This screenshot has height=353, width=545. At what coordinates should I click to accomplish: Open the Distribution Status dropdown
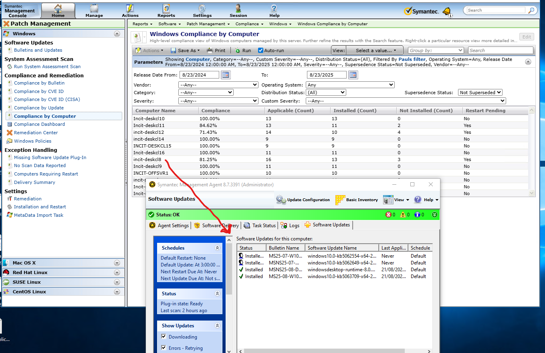tap(326, 93)
